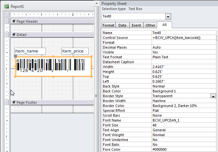This screenshot has width=218, height=152.
Task: Click the Decimal Places value Auto
Action: coord(184,47)
